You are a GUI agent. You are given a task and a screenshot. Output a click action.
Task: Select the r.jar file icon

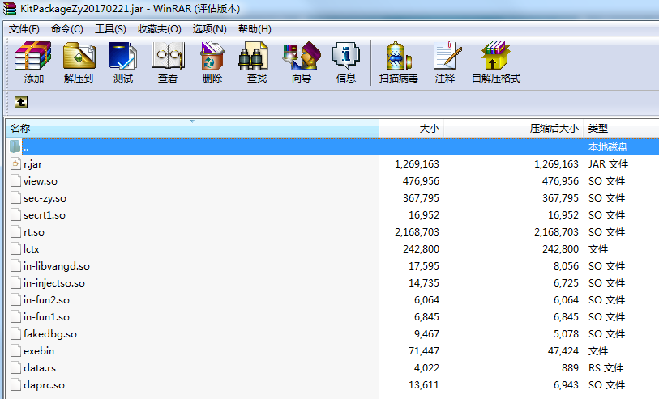(x=15, y=163)
